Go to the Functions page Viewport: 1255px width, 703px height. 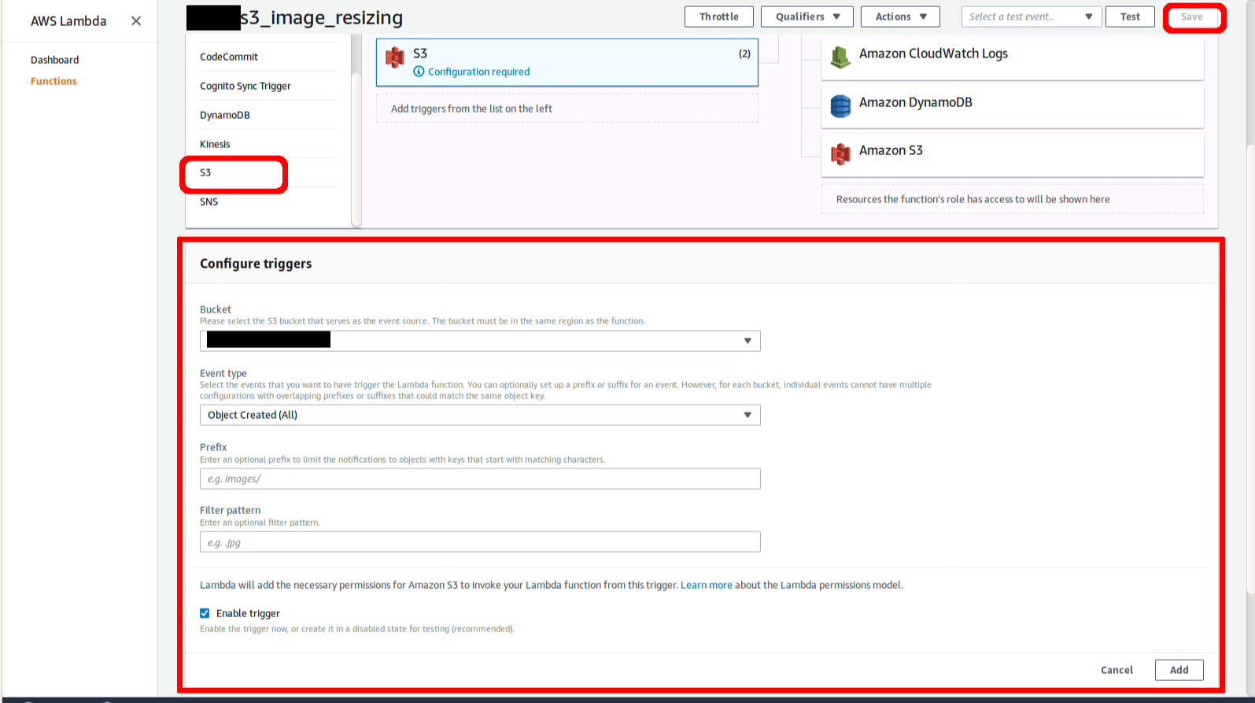pos(54,81)
